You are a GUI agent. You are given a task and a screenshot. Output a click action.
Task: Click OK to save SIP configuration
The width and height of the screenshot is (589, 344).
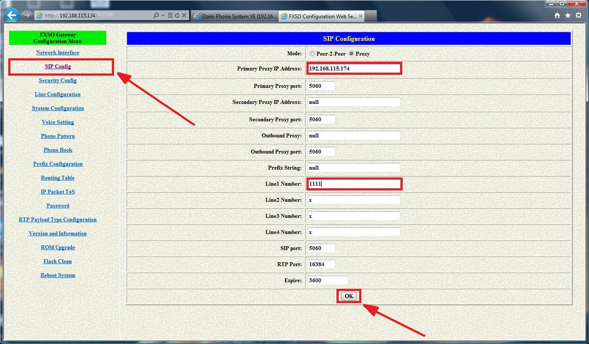click(349, 296)
